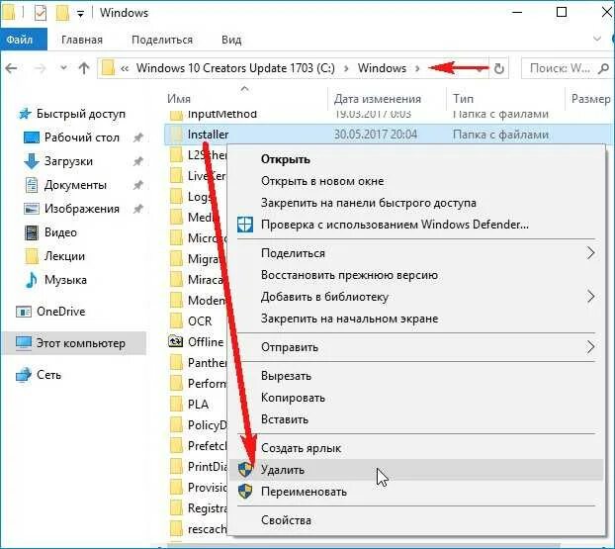Open Документы in sidebar
615x549 pixels.
[x=75, y=185]
